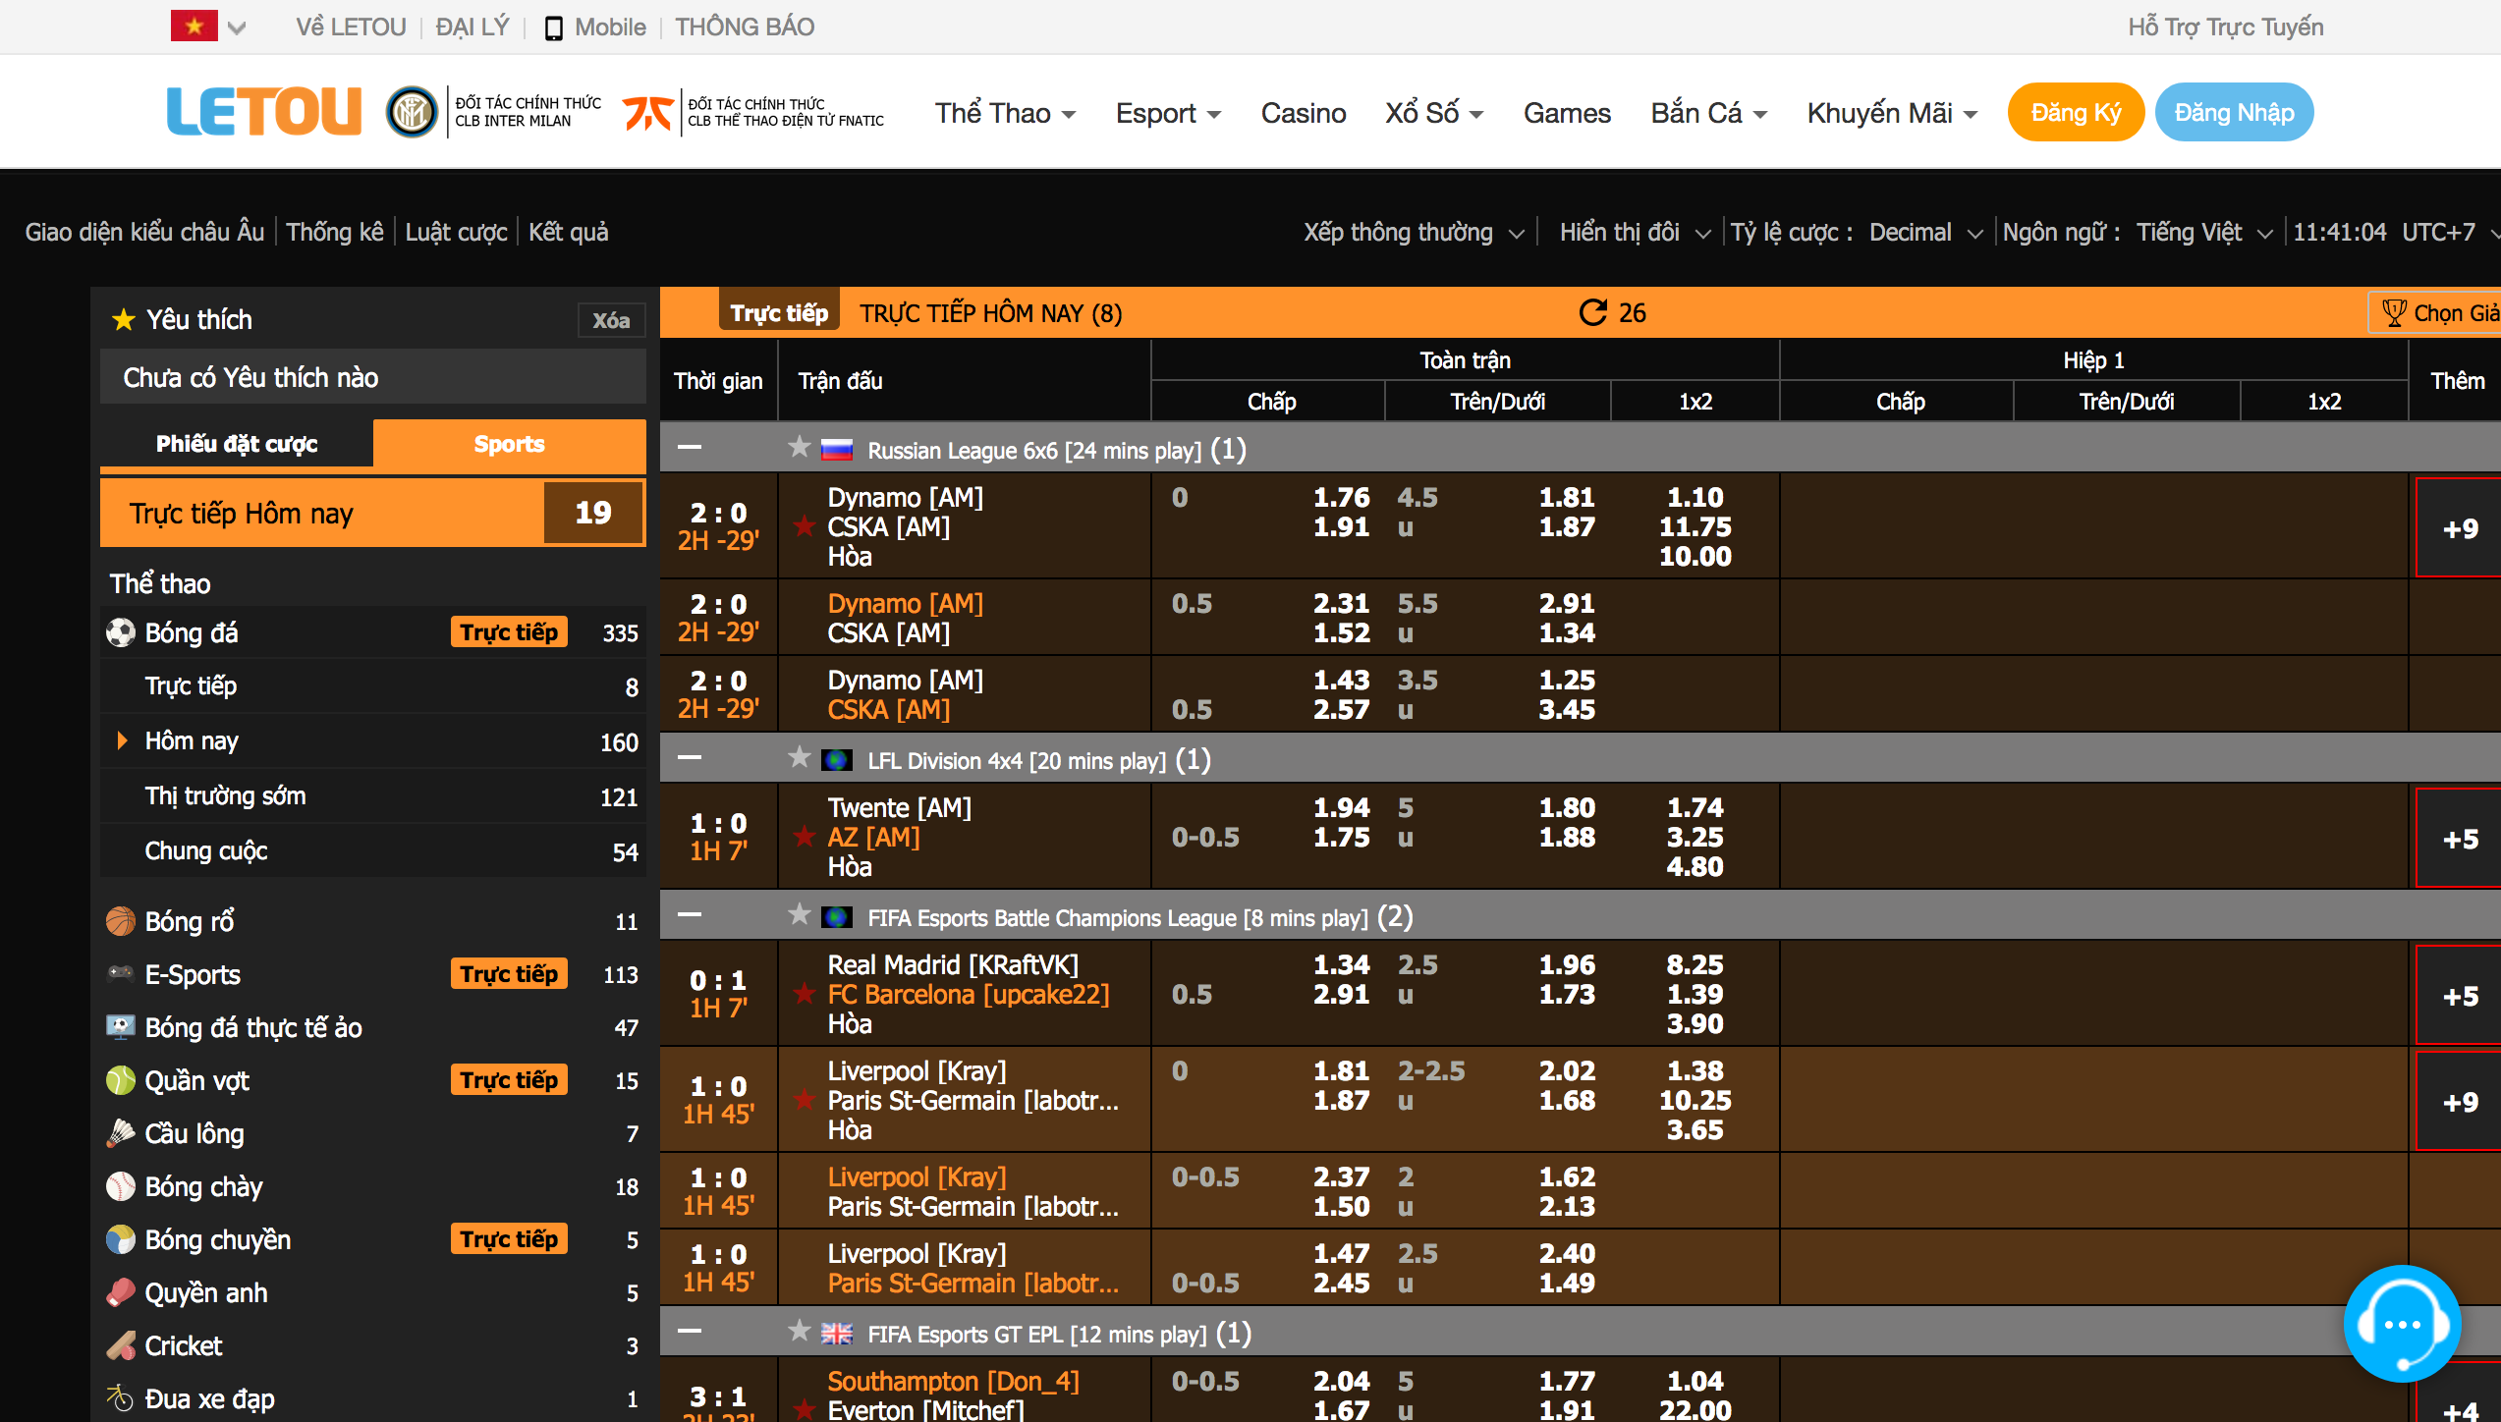Open the Hiển thị đôi display dropdown
The height and width of the screenshot is (1422, 2501).
click(x=1636, y=233)
